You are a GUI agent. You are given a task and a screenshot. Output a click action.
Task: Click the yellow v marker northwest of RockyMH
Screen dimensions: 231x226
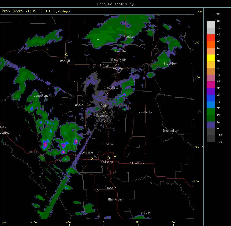(x=47, y=49)
